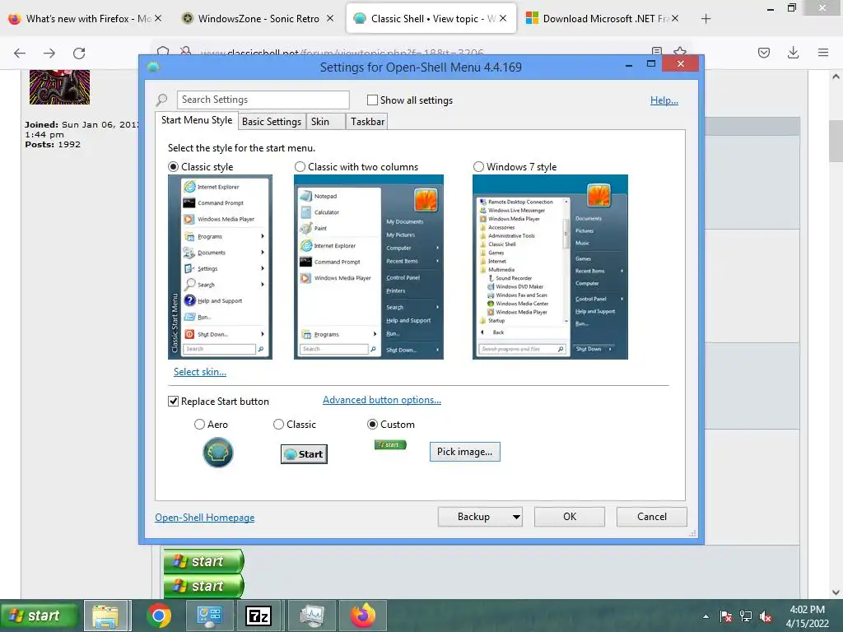Select Classic style radio button
The height and width of the screenshot is (632, 843).
click(x=173, y=166)
